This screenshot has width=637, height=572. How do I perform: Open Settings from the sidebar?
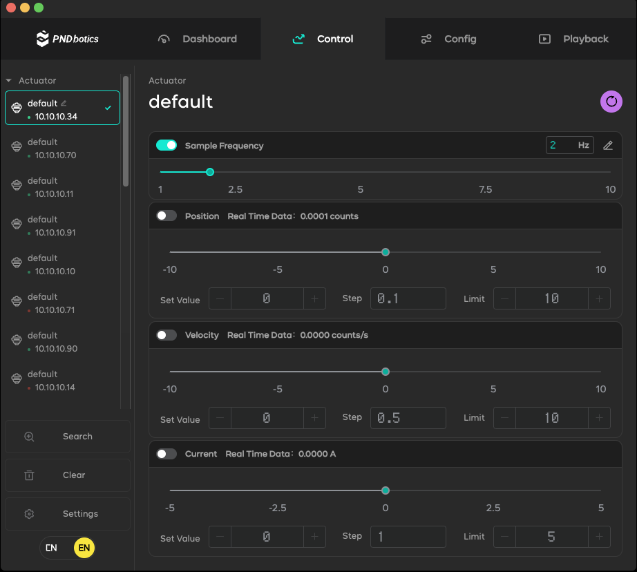68,514
